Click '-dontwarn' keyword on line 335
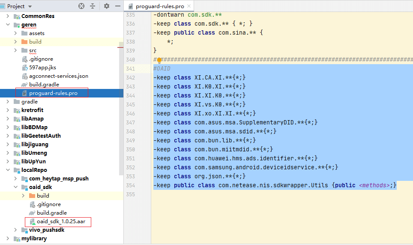 coord(168,15)
